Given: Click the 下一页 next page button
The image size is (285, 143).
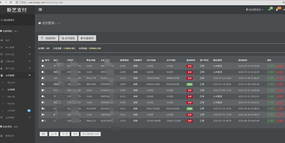Looking at the screenshot, I should point(65,134).
